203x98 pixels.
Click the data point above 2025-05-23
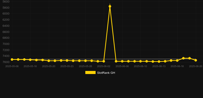[x=67, y=60]
